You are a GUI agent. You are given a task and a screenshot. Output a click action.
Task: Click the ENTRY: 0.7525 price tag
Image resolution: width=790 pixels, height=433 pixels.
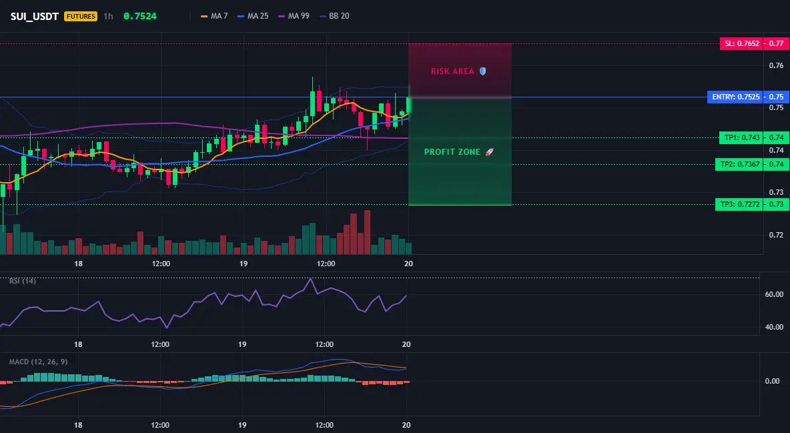tap(735, 97)
